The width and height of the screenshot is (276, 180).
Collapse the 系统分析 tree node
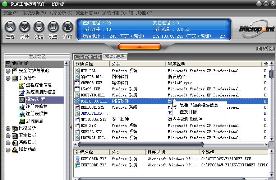(8, 78)
